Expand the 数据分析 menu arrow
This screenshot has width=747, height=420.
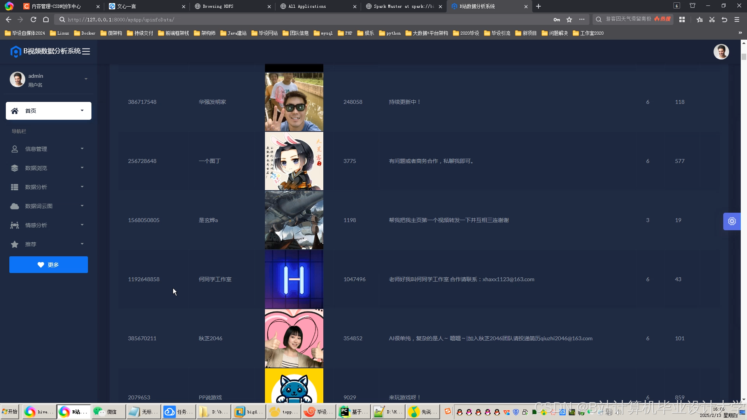pyautogui.click(x=82, y=187)
